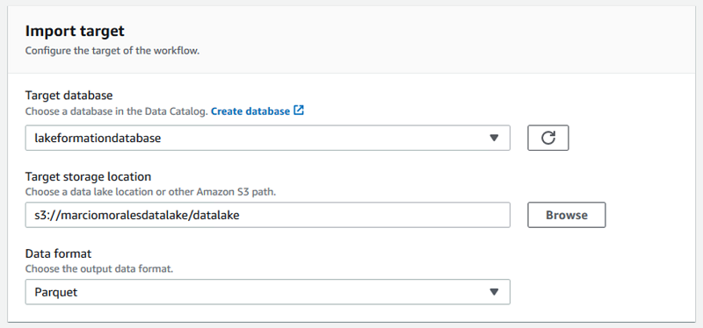Click the Target database label
The height and width of the screenshot is (328, 703).
pos(69,96)
